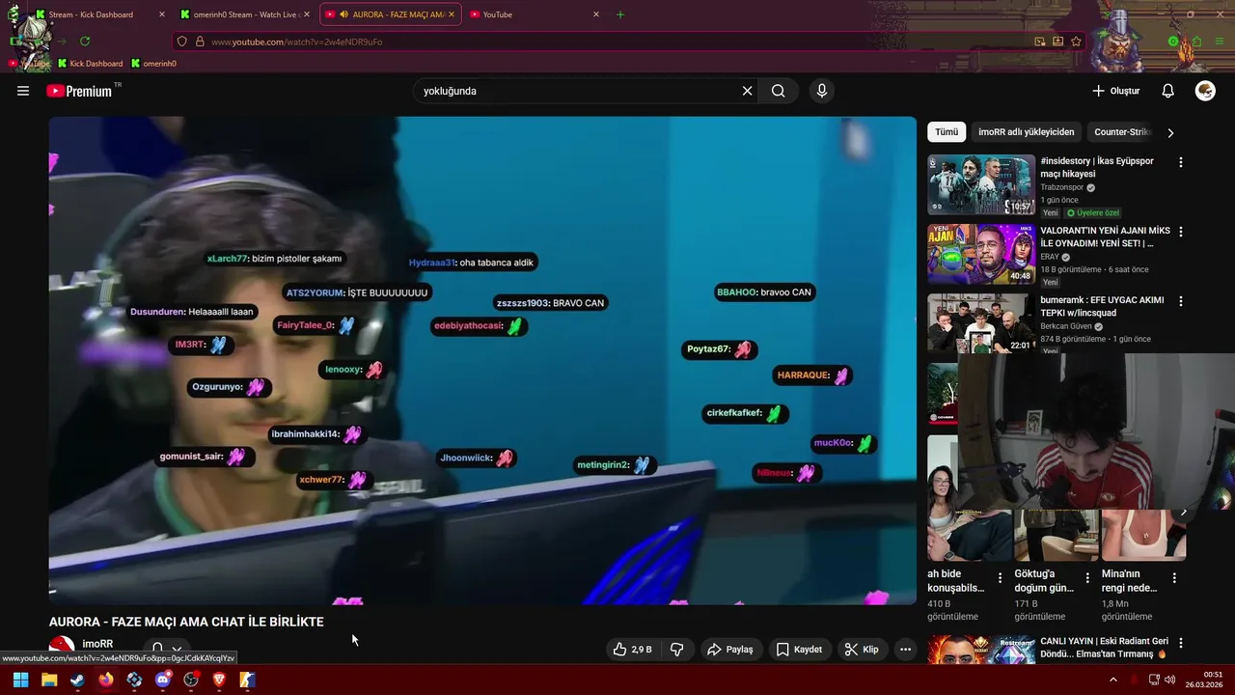Screen dimensions: 1235x695
Task: Click the Klip clip button
Action: point(862,650)
